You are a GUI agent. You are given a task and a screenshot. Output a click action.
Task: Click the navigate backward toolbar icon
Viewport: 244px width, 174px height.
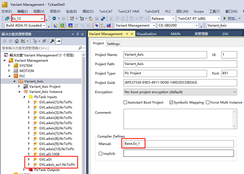(x=54, y=18)
